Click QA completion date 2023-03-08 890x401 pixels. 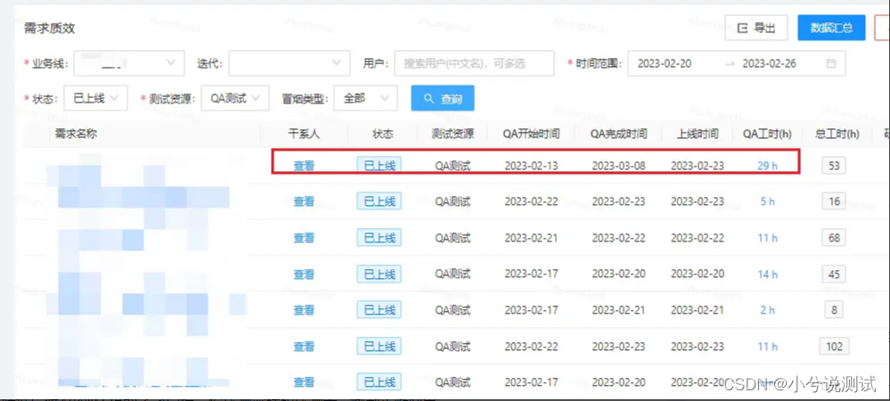click(618, 166)
